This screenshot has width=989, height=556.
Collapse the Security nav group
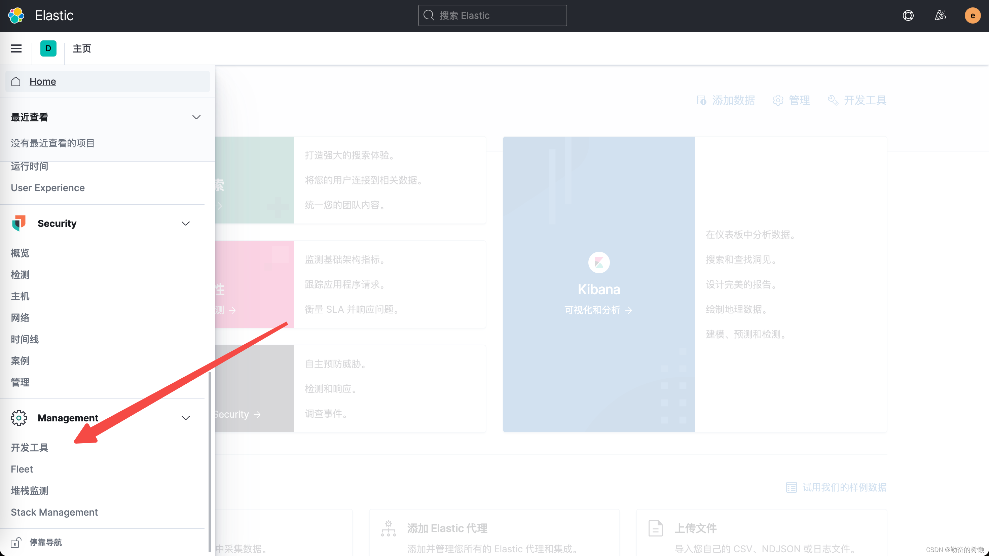pyautogui.click(x=185, y=223)
